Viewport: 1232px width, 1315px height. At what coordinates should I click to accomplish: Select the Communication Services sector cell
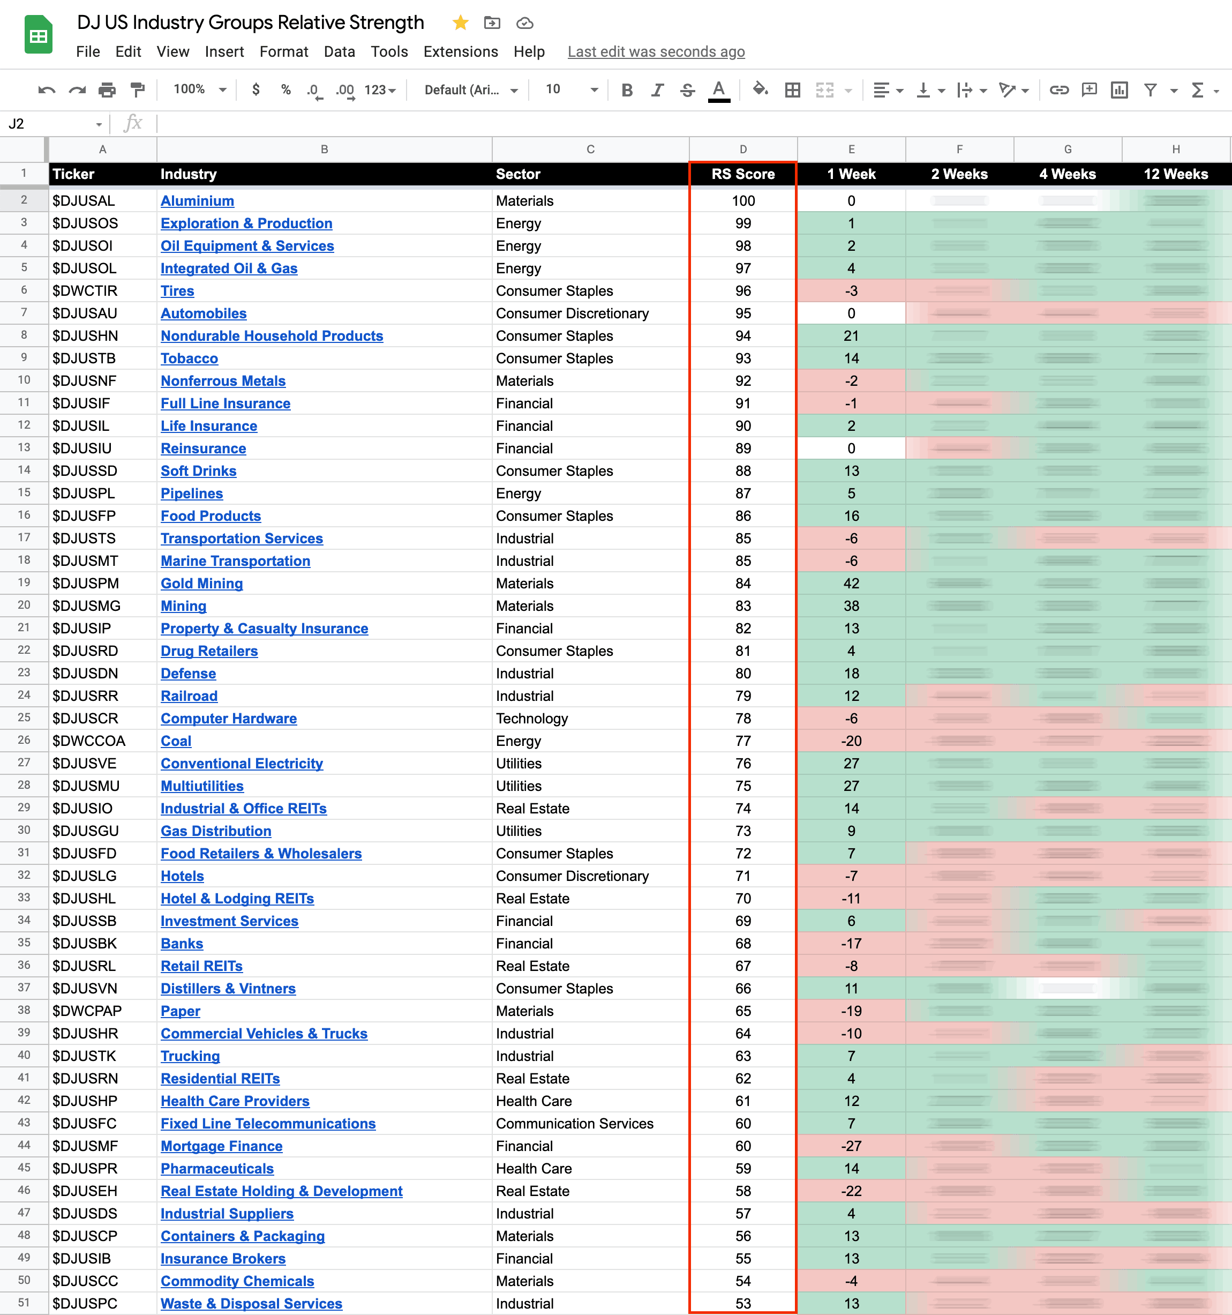click(590, 1123)
